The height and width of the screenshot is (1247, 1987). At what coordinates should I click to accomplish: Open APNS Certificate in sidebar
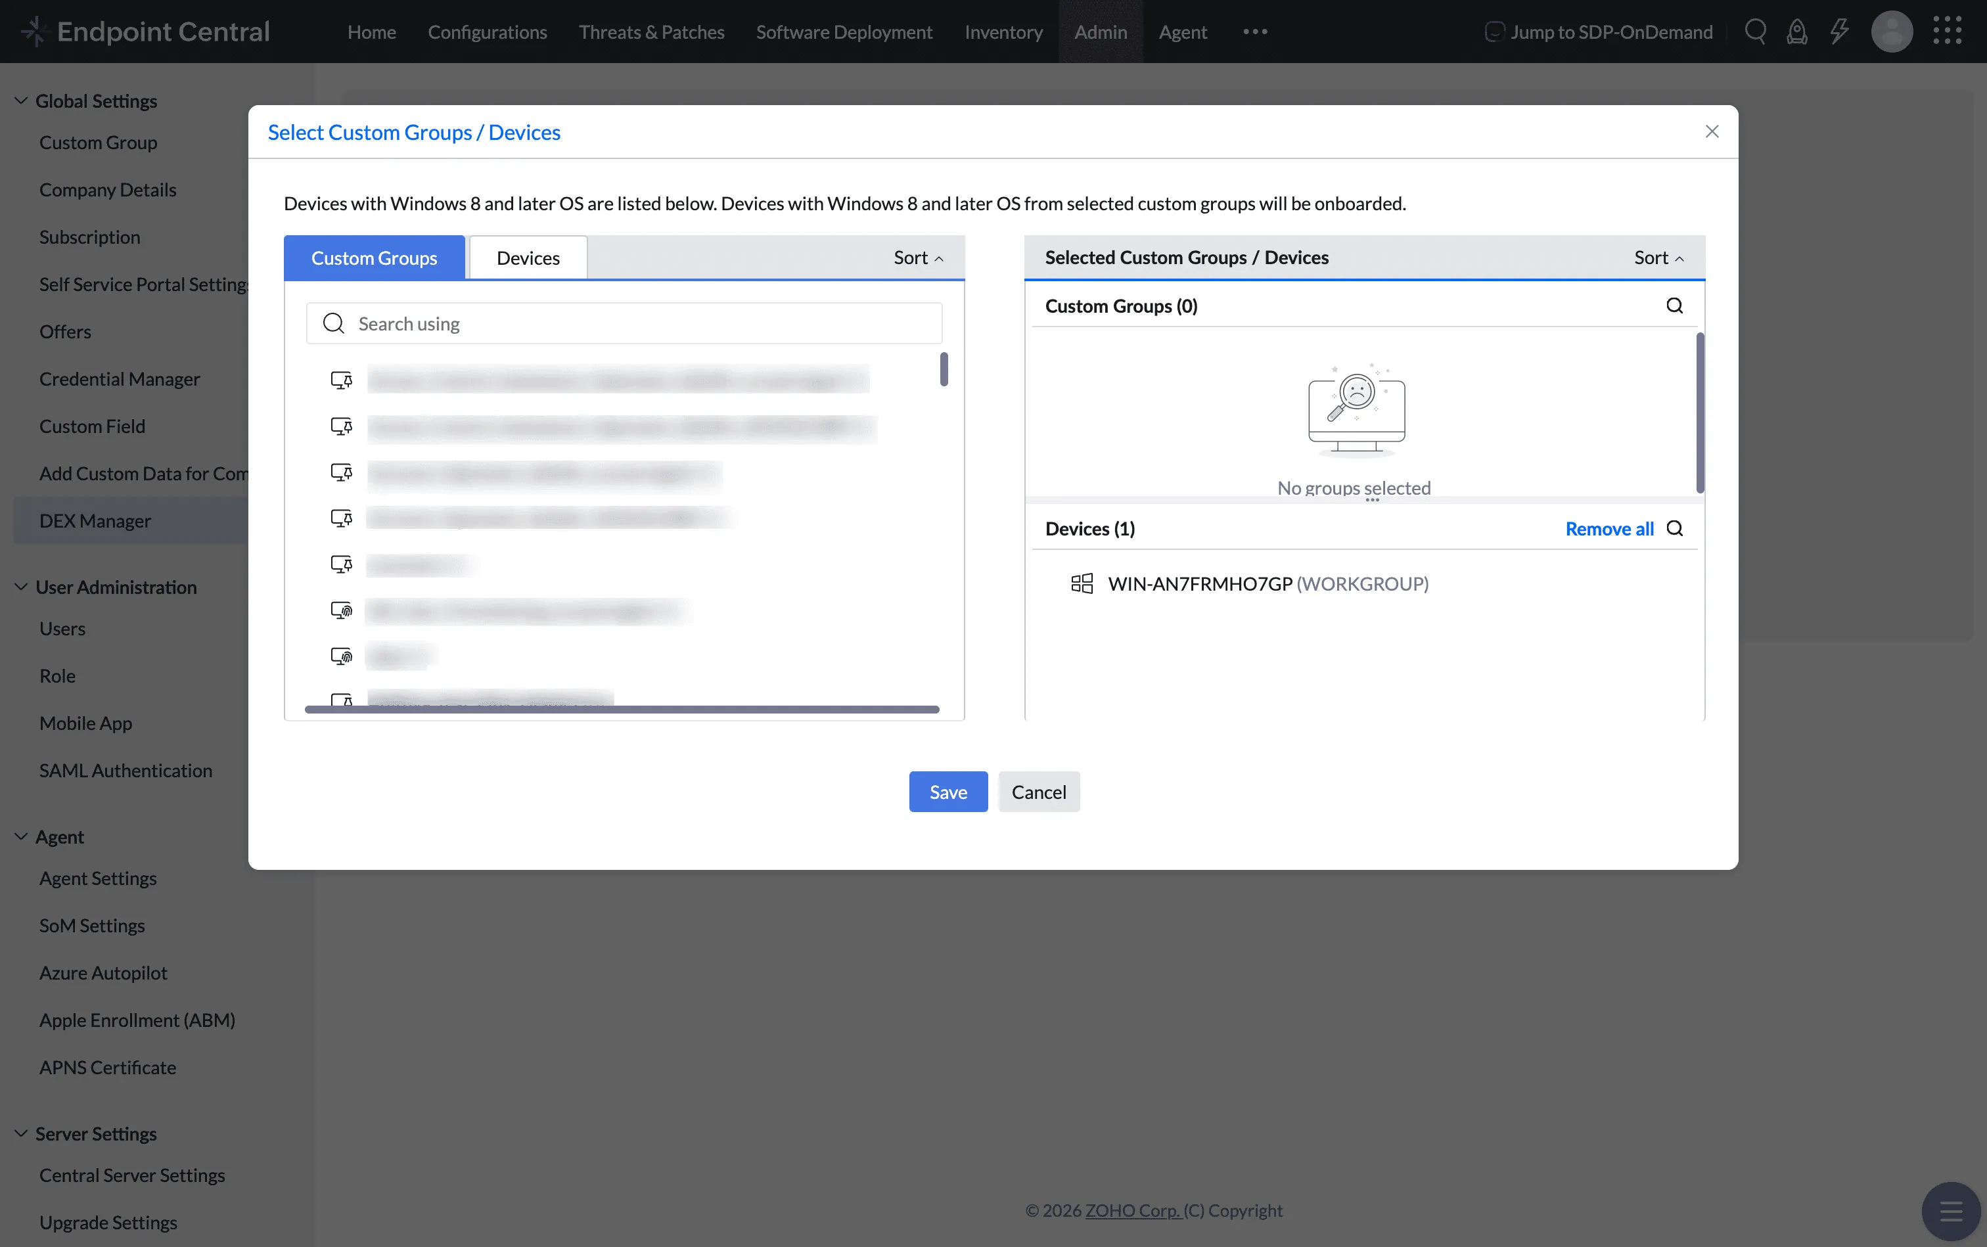[107, 1068]
